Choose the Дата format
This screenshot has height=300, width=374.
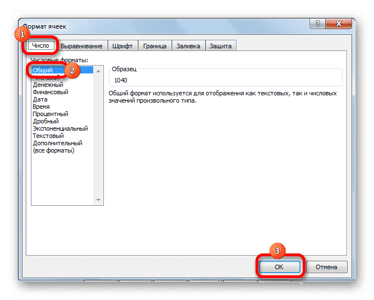(x=62, y=99)
